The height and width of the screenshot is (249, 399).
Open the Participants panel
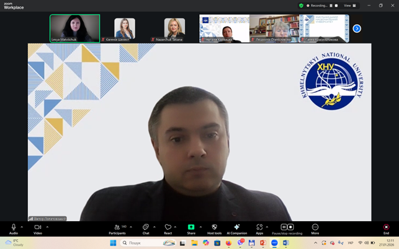coord(117,227)
